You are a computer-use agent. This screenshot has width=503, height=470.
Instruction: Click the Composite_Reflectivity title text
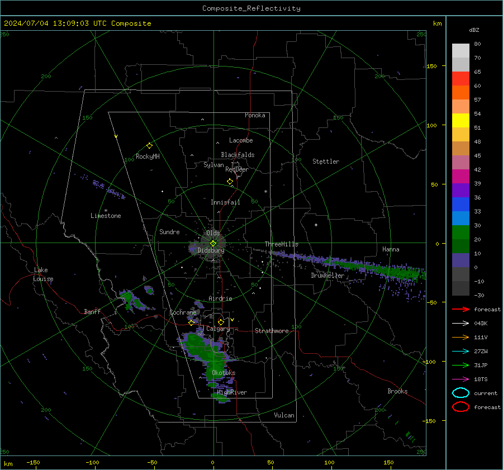pos(251,8)
